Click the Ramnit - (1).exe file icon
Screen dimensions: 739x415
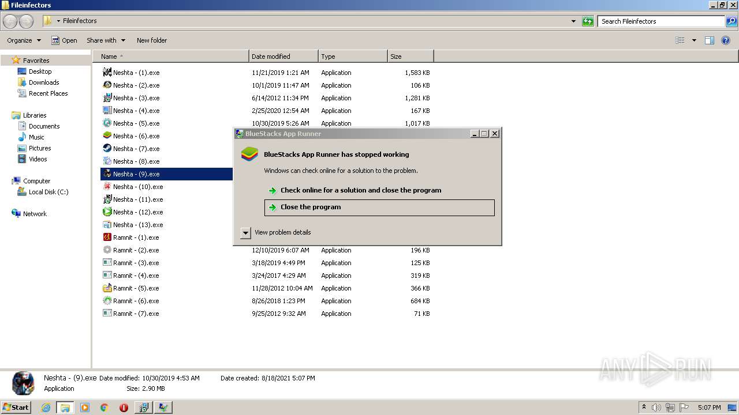tap(107, 237)
